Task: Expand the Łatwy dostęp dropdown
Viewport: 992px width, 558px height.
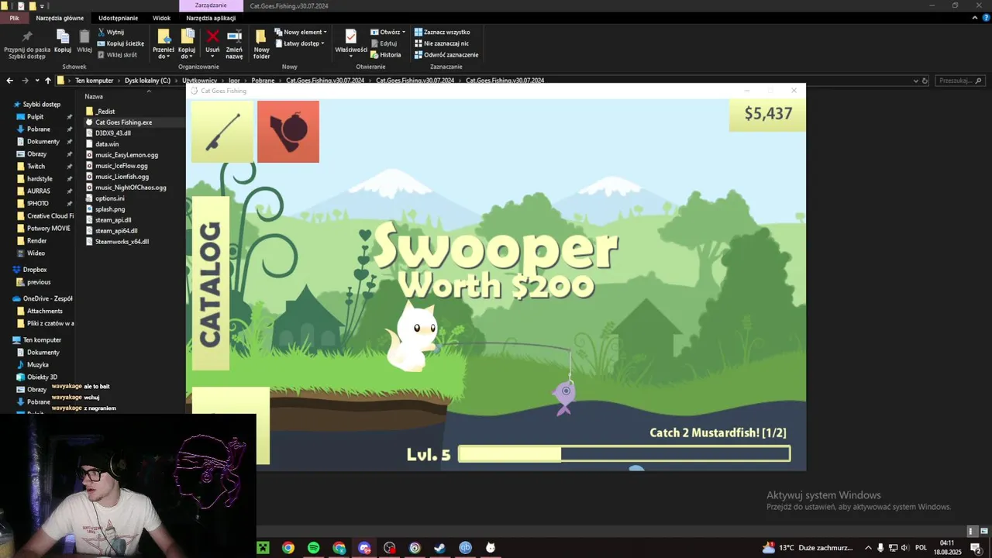Action: point(299,43)
